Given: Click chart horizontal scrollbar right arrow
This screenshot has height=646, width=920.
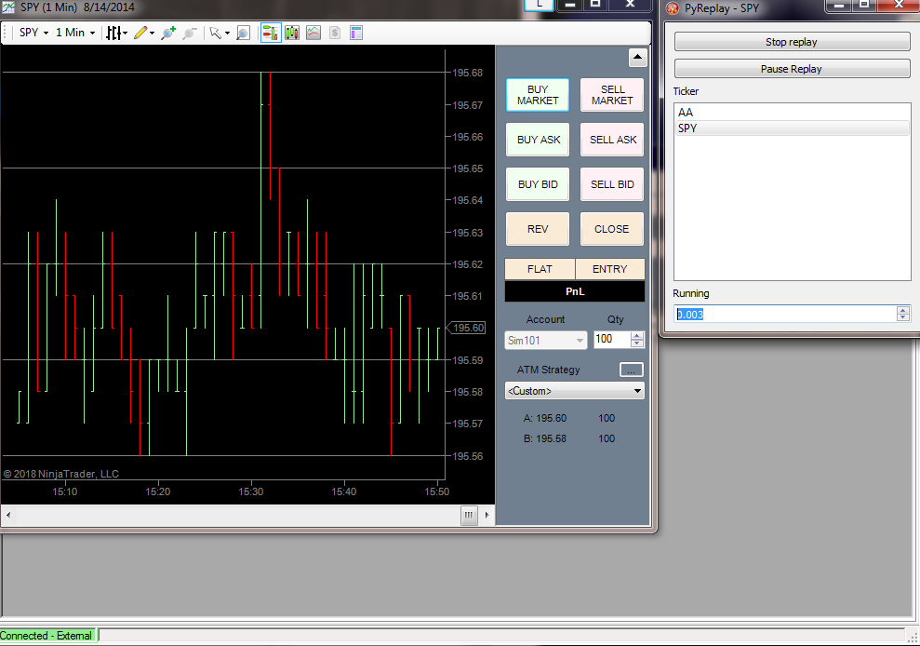Looking at the screenshot, I should click(x=487, y=515).
